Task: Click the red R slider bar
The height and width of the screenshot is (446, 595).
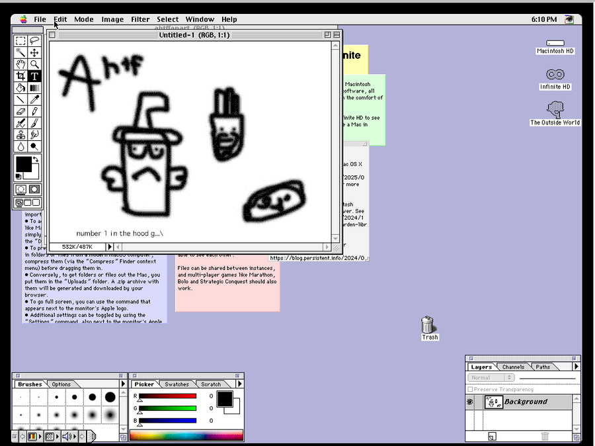Action: [167, 396]
